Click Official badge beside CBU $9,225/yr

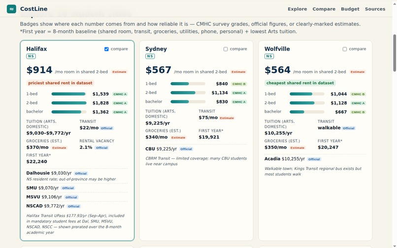click(186, 149)
